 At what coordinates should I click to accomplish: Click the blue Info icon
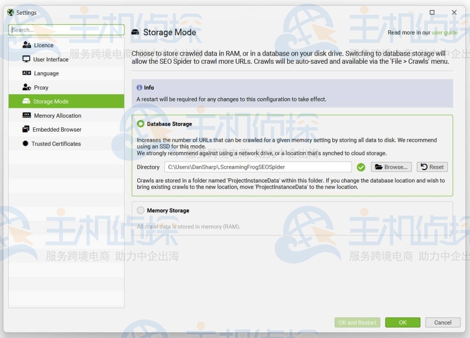pos(140,88)
